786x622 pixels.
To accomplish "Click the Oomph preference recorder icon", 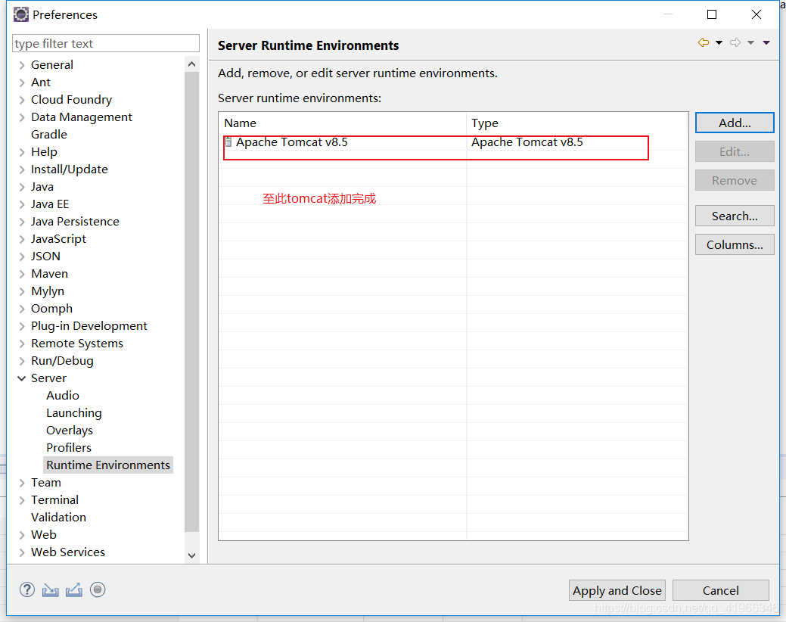I will tap(98, 589).
